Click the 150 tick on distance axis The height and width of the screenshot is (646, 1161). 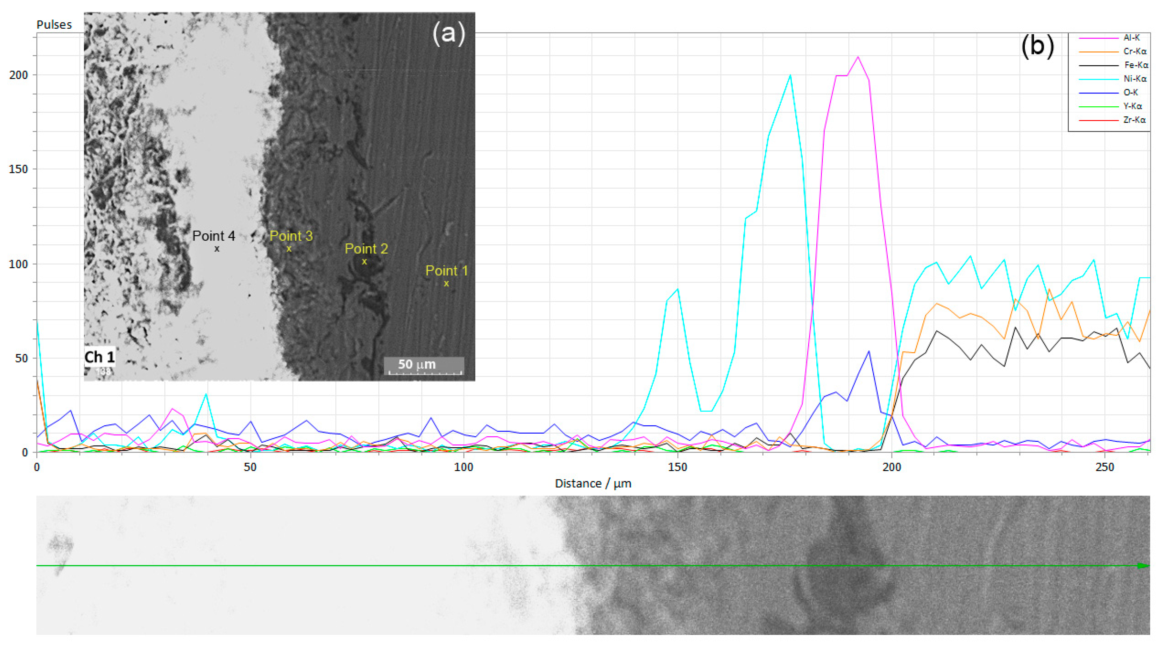[x=678, y=467]
